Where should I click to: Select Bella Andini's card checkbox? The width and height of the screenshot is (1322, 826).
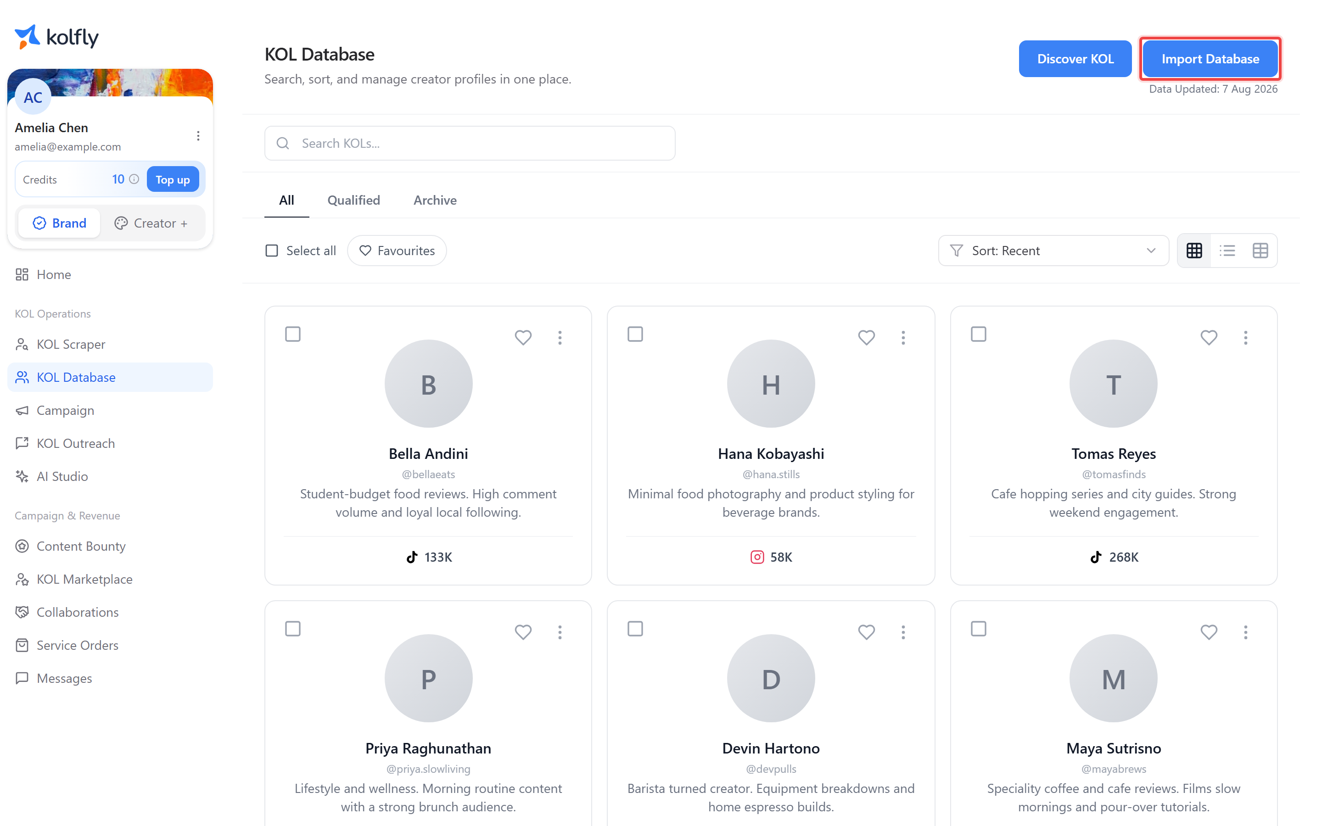[x=293, y=334]
